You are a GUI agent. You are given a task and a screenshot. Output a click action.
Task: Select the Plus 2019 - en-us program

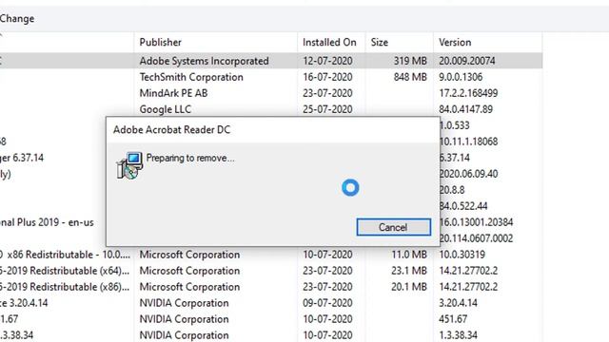coord(47,222)
